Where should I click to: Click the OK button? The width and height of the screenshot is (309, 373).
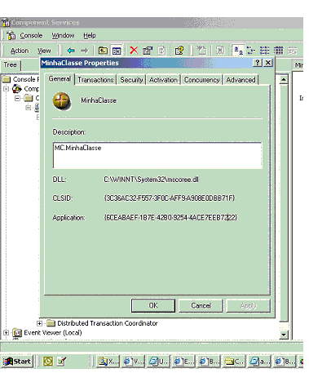(x=153, y=305)
